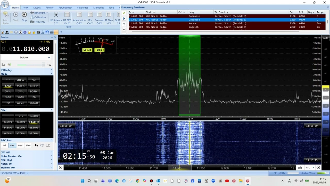Open HF Antenna dropdown
Image resolution: width=330 pixels, height=186 pixels.
[56, 18]
